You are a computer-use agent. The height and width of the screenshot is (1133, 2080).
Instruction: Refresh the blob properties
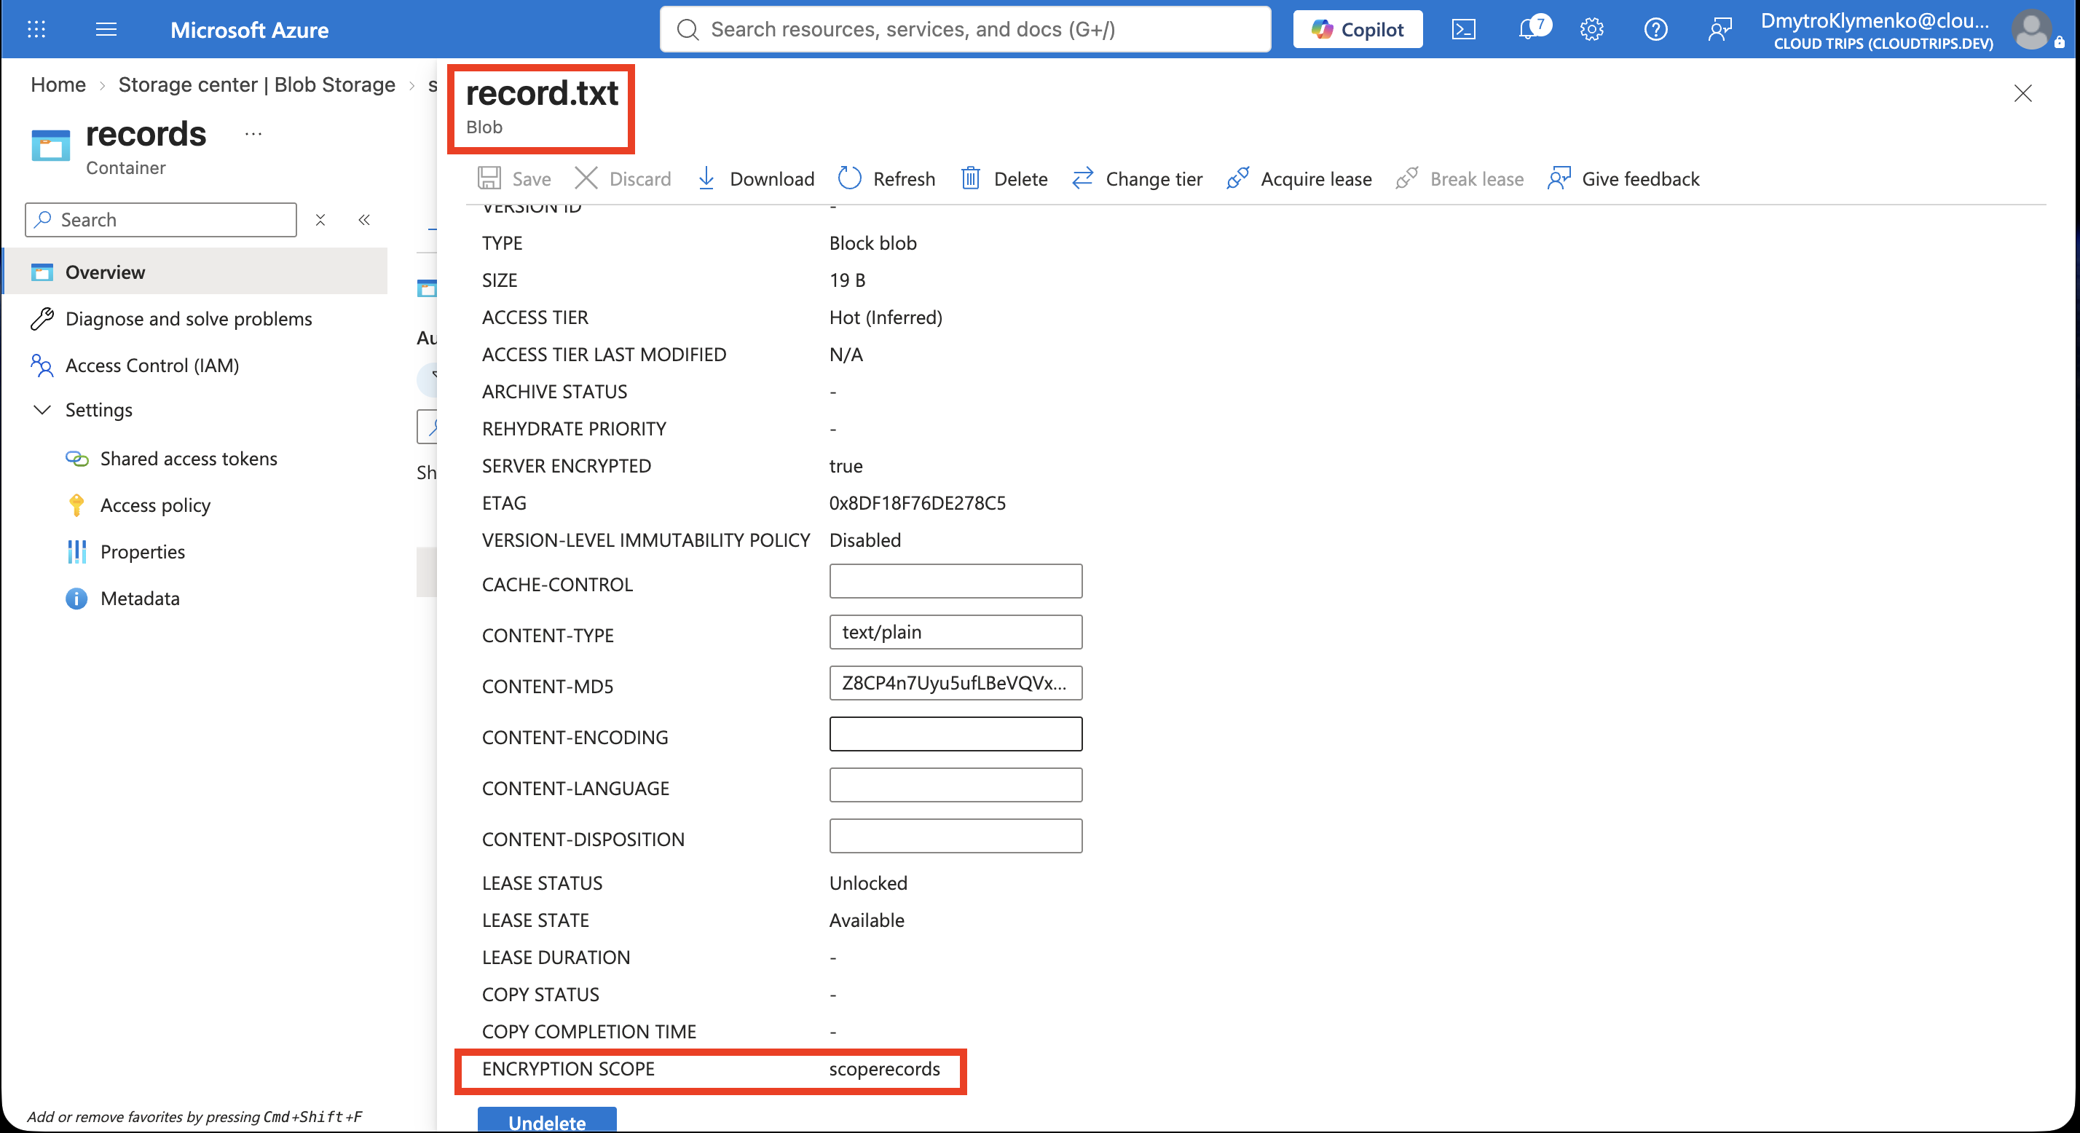(886, 179)
